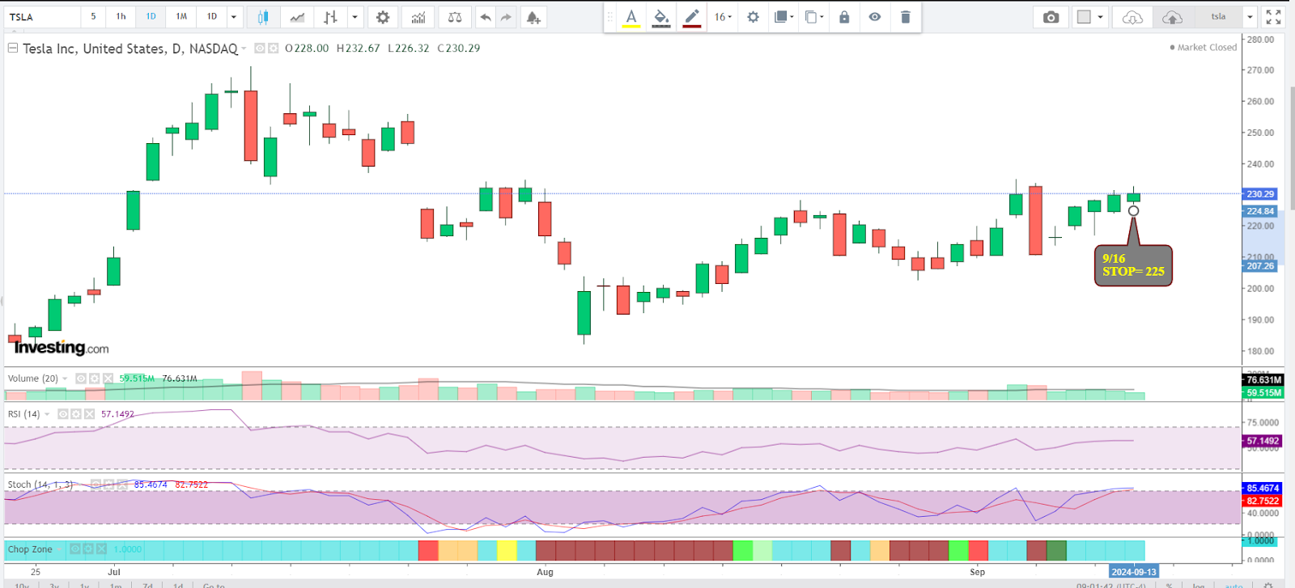Open the drawing toolbar settings gear
1295x588 pixels.
pyautogui.click(x=753, y=17)
